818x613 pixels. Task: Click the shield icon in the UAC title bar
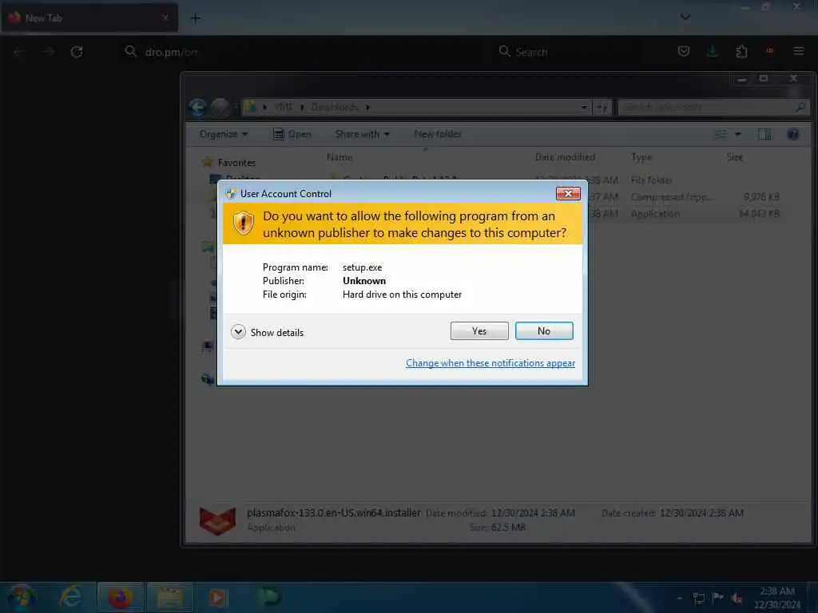pyautogui.click(x=231, y=193)
